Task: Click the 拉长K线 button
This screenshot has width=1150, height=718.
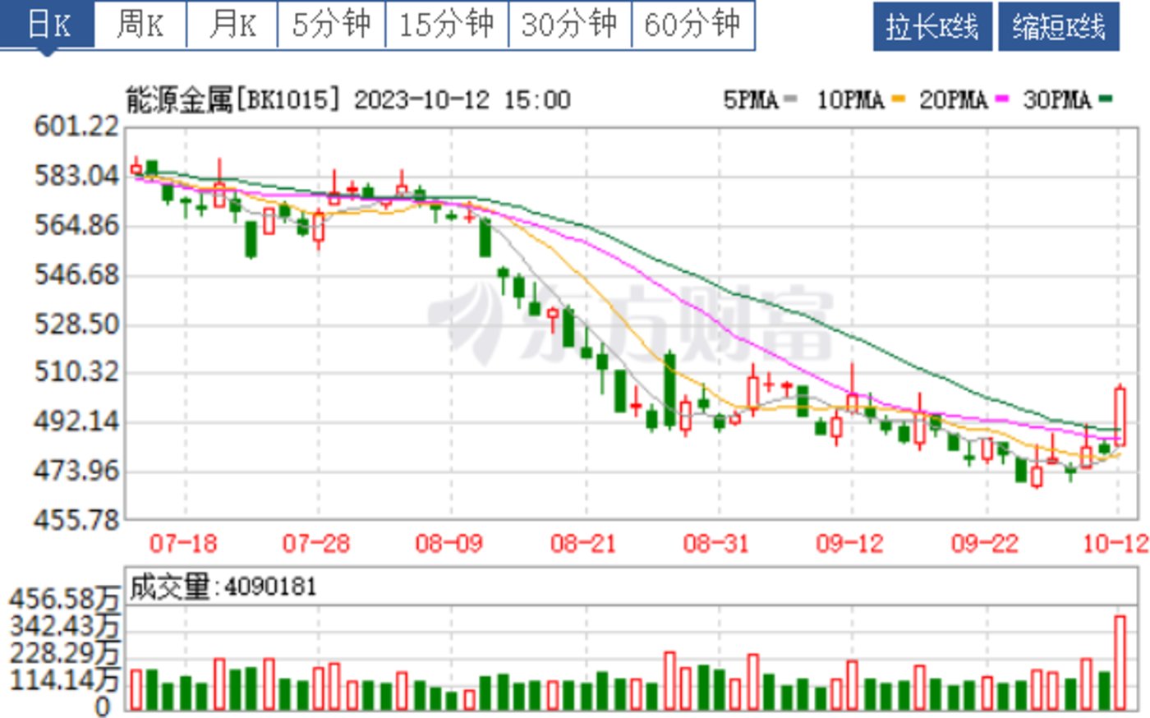Action: click(x=935, y=25)
